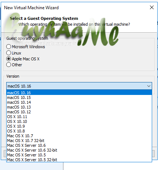
Task: Close the New Virtual Machine Wizard
Action: (x=152, y=7)
